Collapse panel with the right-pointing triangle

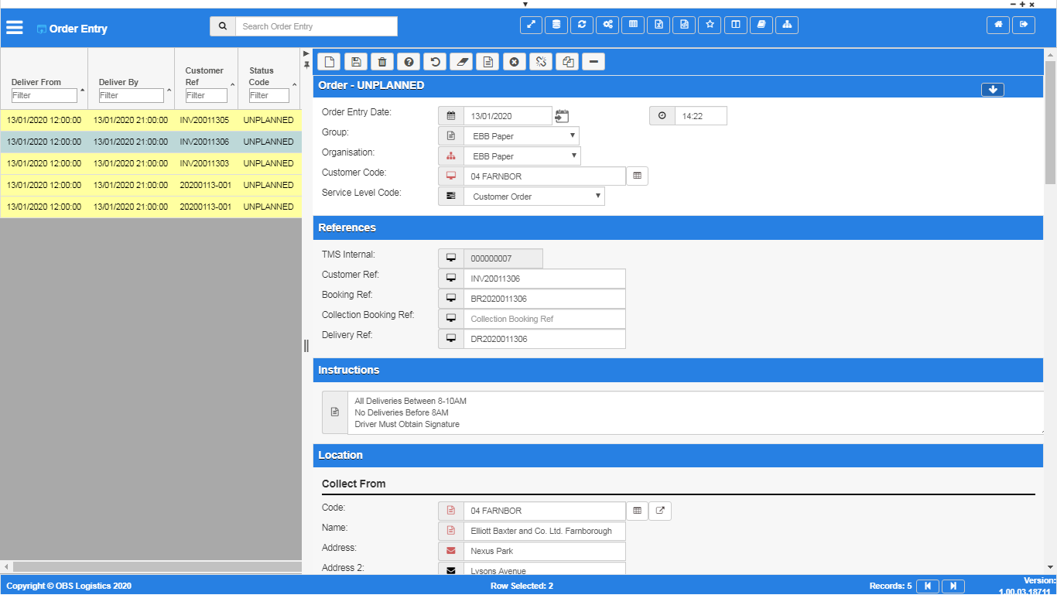pyautogui.click(x=306, y=53)
